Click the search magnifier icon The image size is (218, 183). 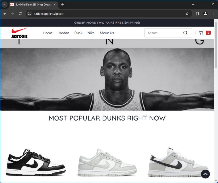tap(185, 33)
